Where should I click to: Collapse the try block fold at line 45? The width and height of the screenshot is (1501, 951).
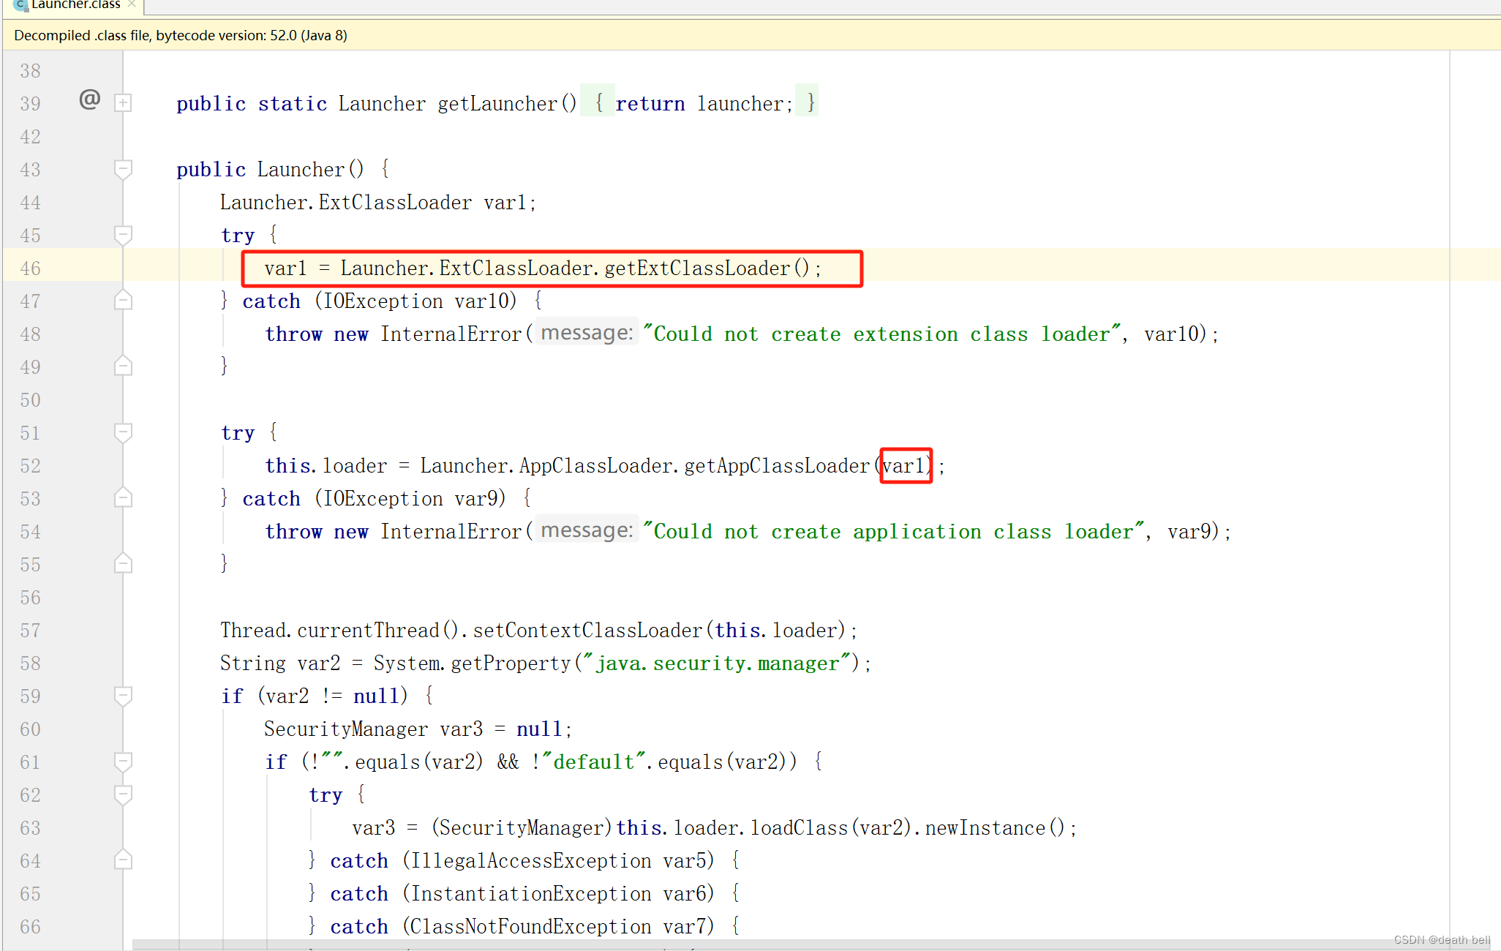point(124,235)
